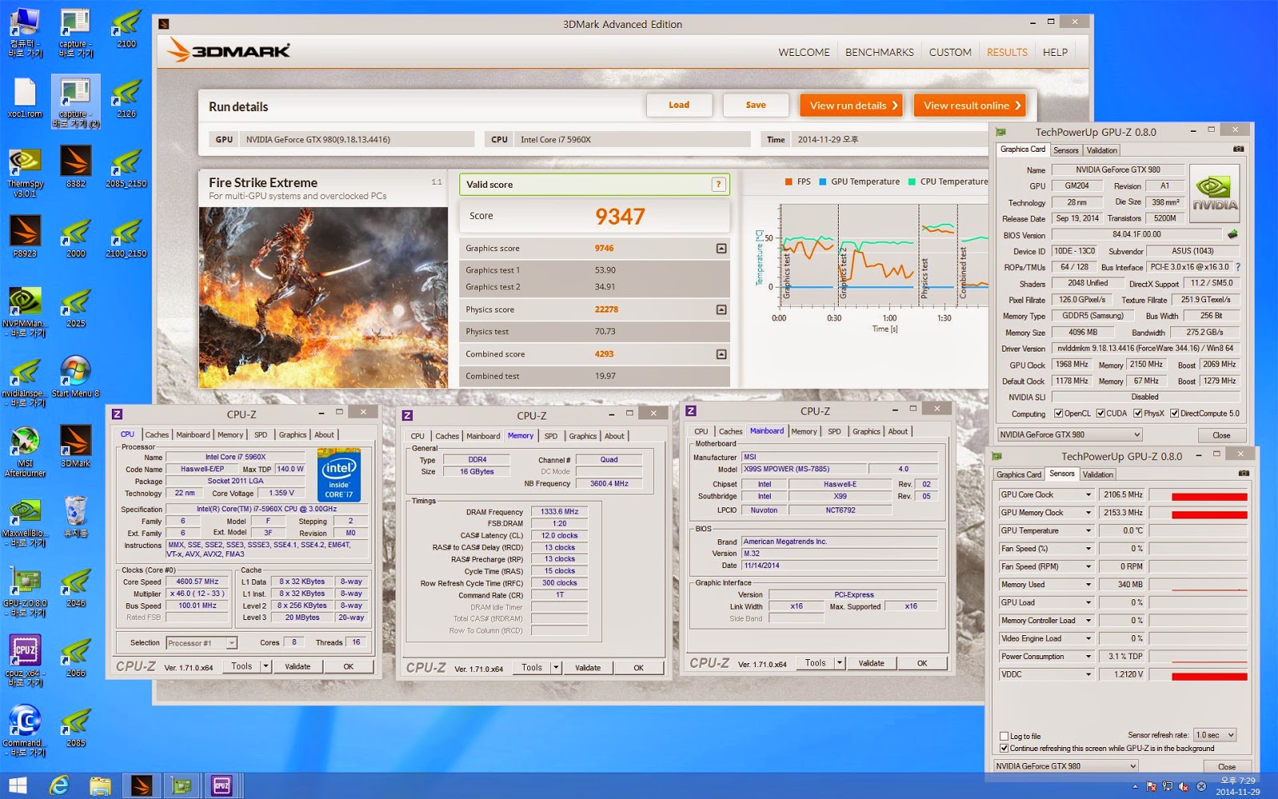Select the Start Menu 8 desktop icon
Image resolution: width=1278 pixels, height=799 pixels.
[x=76, y=376]
